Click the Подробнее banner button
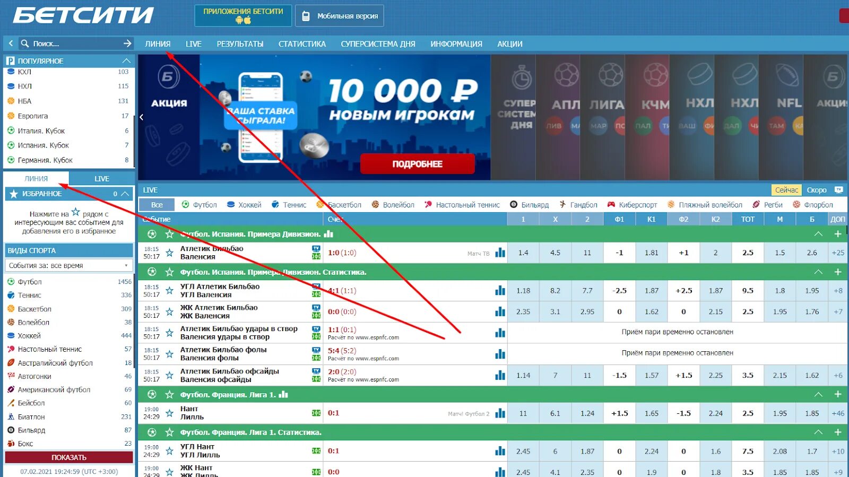 click(x=417, y=164)
